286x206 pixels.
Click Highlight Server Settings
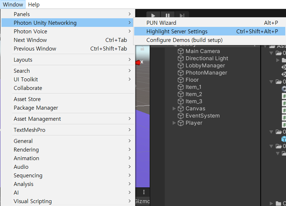point(210,32)
